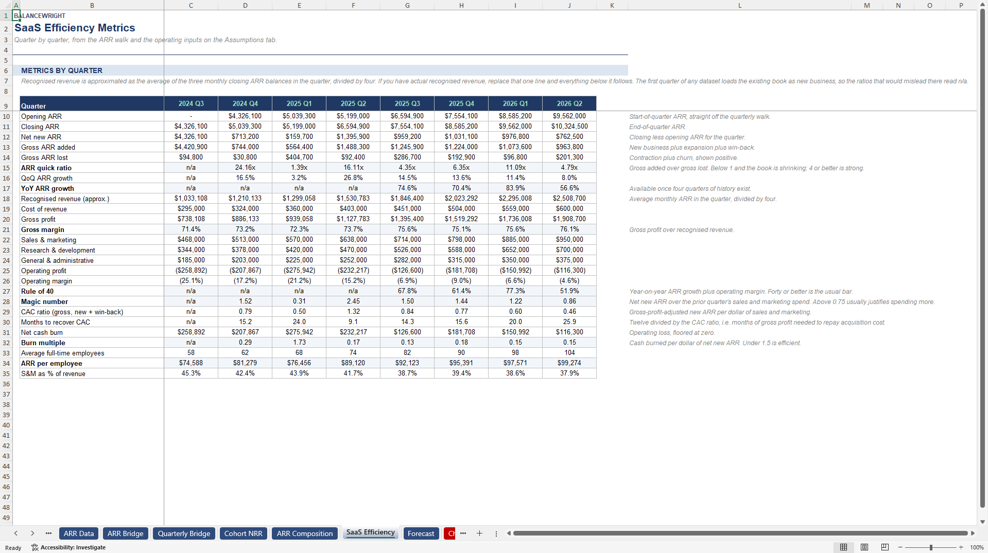Open the red partially hidden sheet tab
988x553 pixels.
[x=449, y=533]
